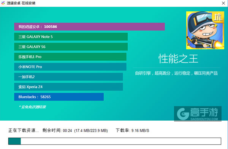228x149 pixels.
Task: Select the 三星 GALAXY S6 bar
Action: pyautogui.click(x=71, y=47)
